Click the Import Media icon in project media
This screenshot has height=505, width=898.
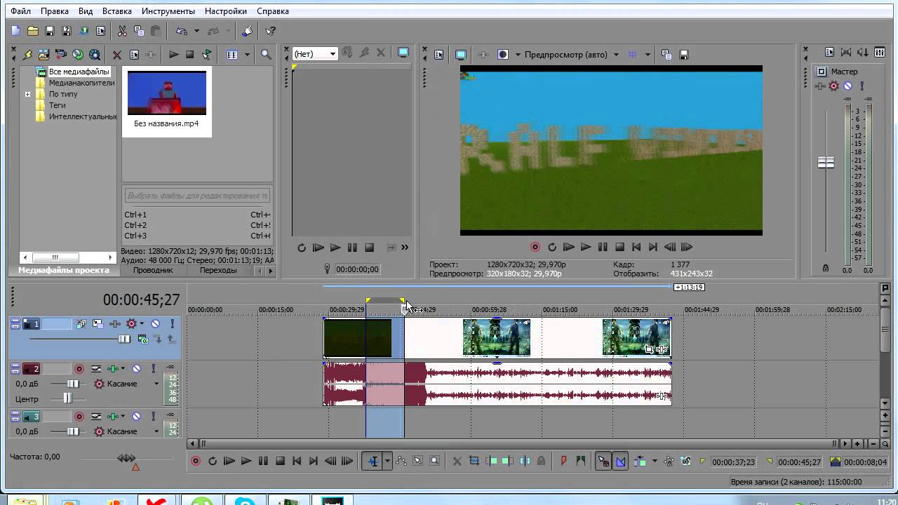tap(43, 54)
